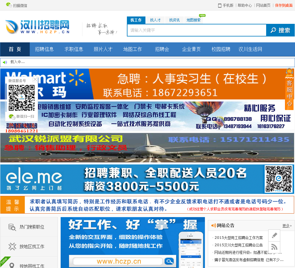Select the 找资讯 search tab
Screen dimensions: 295x268
(174, 20)
